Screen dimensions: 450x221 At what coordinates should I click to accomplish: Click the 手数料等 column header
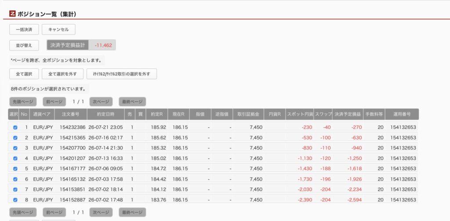(x=374, y=114)
